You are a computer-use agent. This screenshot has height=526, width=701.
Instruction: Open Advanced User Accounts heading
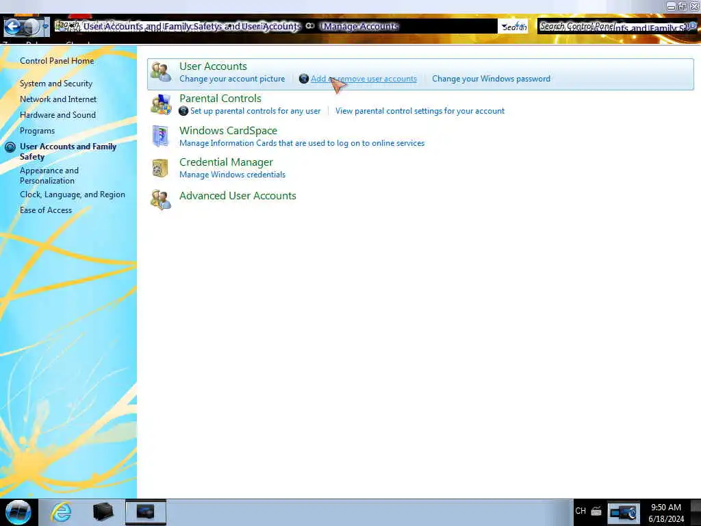point(238,196)
